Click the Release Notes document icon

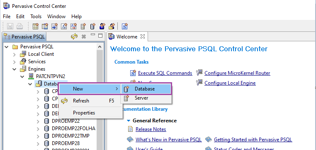pyautogui.click(x=131, y=129)
